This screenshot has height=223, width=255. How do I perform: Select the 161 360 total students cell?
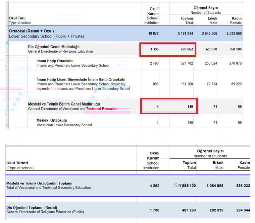point(186,84)
